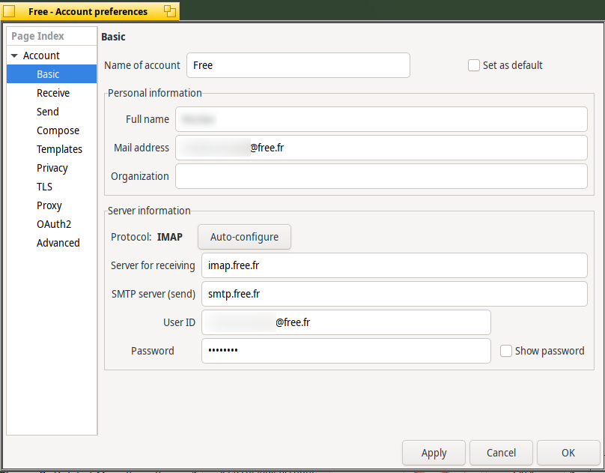
Task: Toggle the Show password checkbox
Action: pyautogui.click(x=506, y=351)
